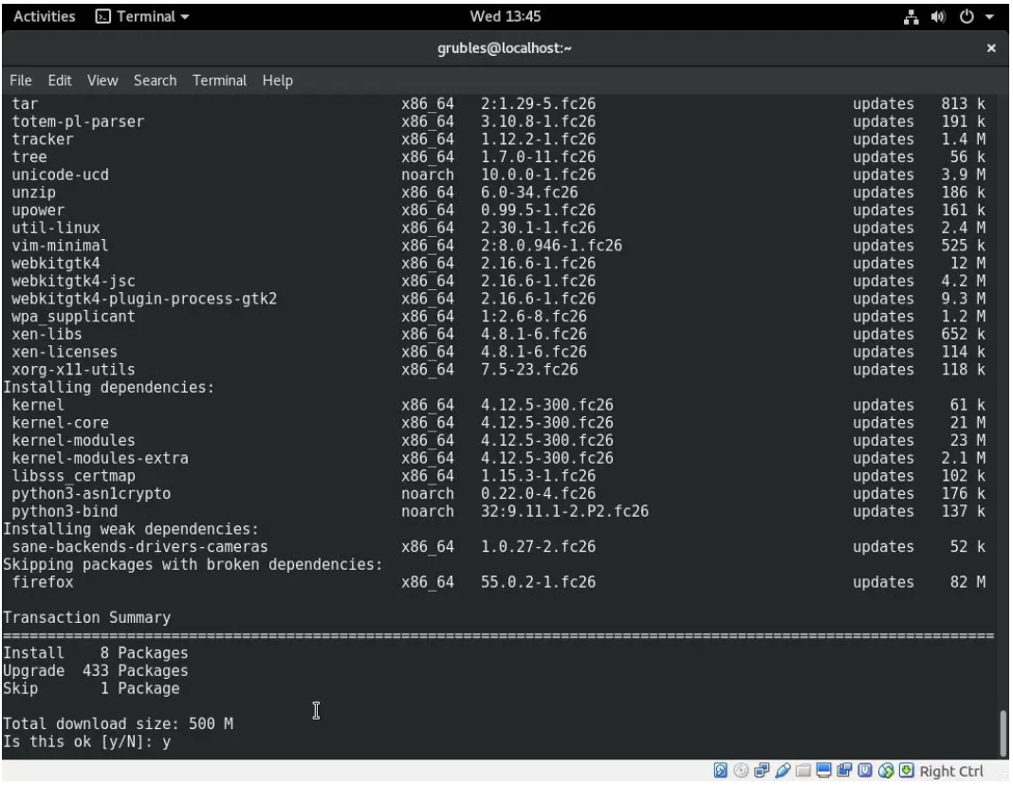Image resolution: width=1013 pixels, height=787 pixels.
Task: Click the terminal scrollbar handle
Action: pos(1003,732)
